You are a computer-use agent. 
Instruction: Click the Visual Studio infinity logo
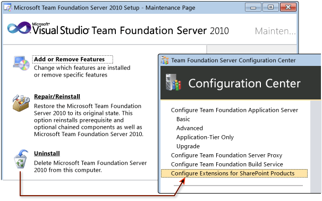pos(19,28)
